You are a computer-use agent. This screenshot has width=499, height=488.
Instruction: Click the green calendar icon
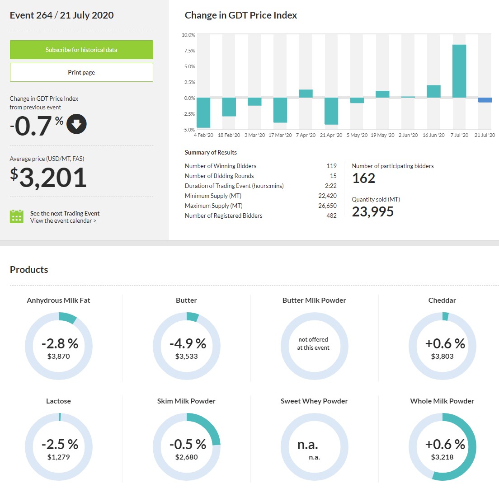(16, 216)
